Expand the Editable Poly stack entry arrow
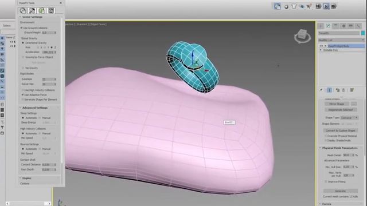367x206 pixels. tap(321, 50)
